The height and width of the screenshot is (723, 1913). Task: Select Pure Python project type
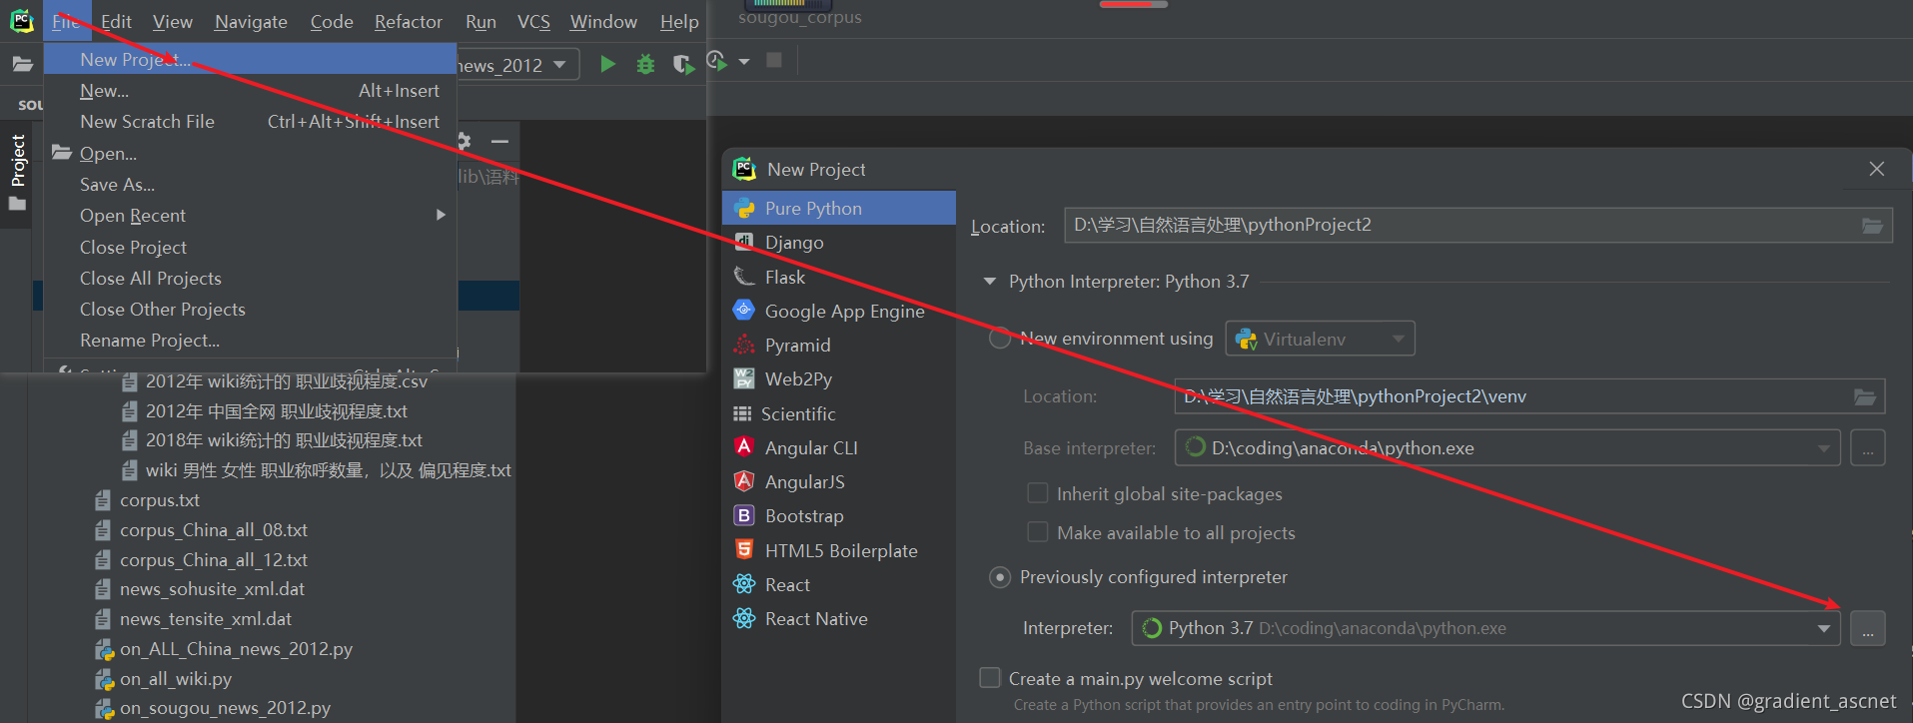click(839, 208)
